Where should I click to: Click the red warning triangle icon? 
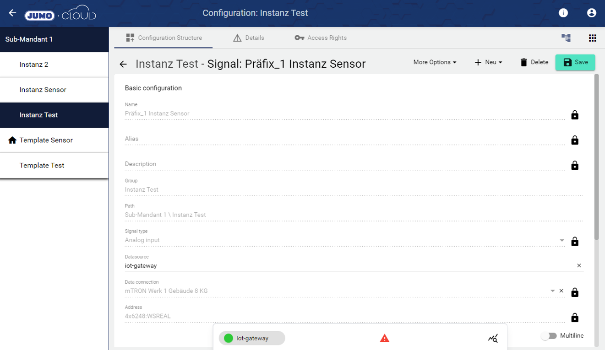click(x=385, y=338)
